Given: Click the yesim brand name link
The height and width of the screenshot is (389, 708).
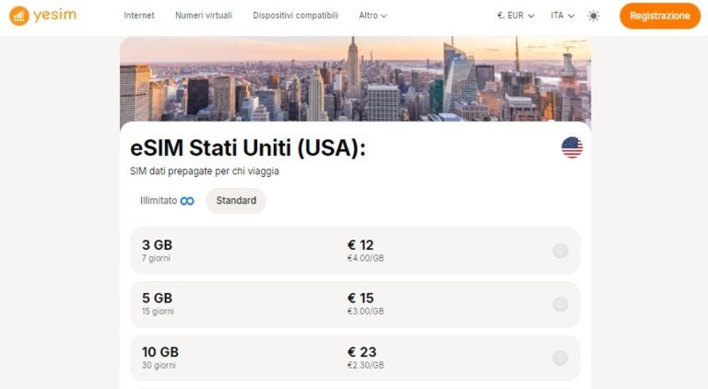Looking at the screenshot, I should 54,15.
